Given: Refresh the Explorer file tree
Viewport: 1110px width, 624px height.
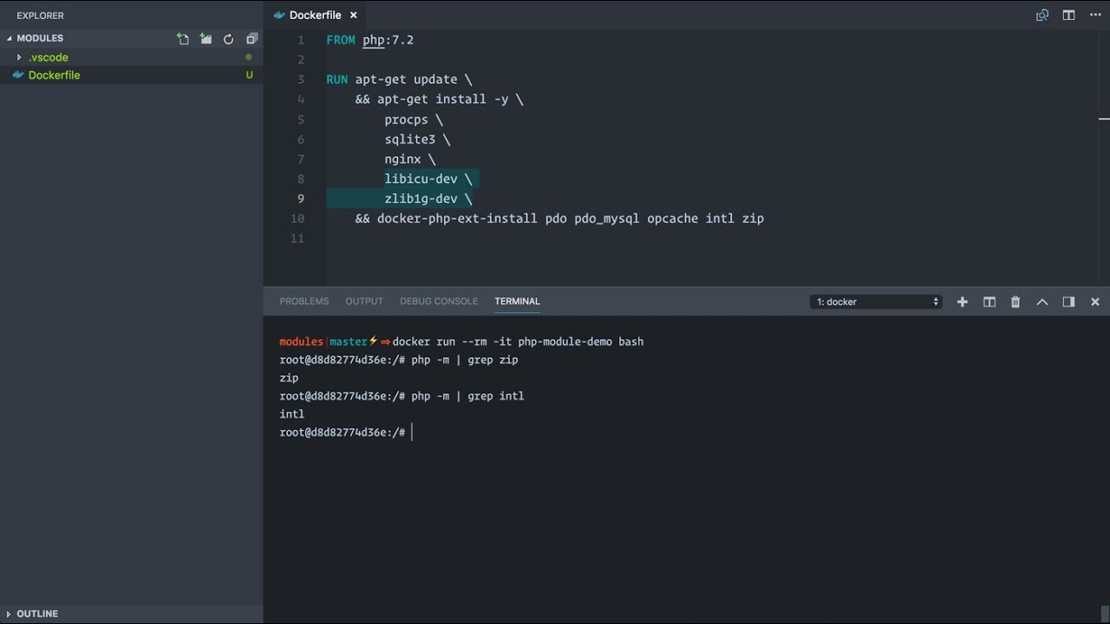Looking at the screenshot, I should coord(229,39).
